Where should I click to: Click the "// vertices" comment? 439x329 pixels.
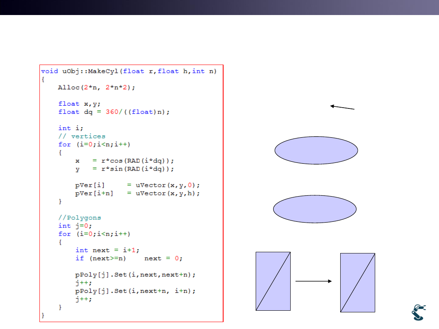(82, 136)
